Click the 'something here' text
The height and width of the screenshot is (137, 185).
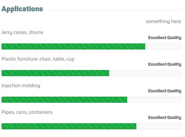[x=163, y=21]
